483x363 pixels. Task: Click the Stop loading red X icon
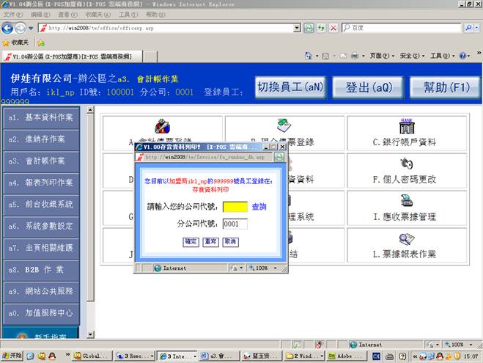[x=333, y=28]
